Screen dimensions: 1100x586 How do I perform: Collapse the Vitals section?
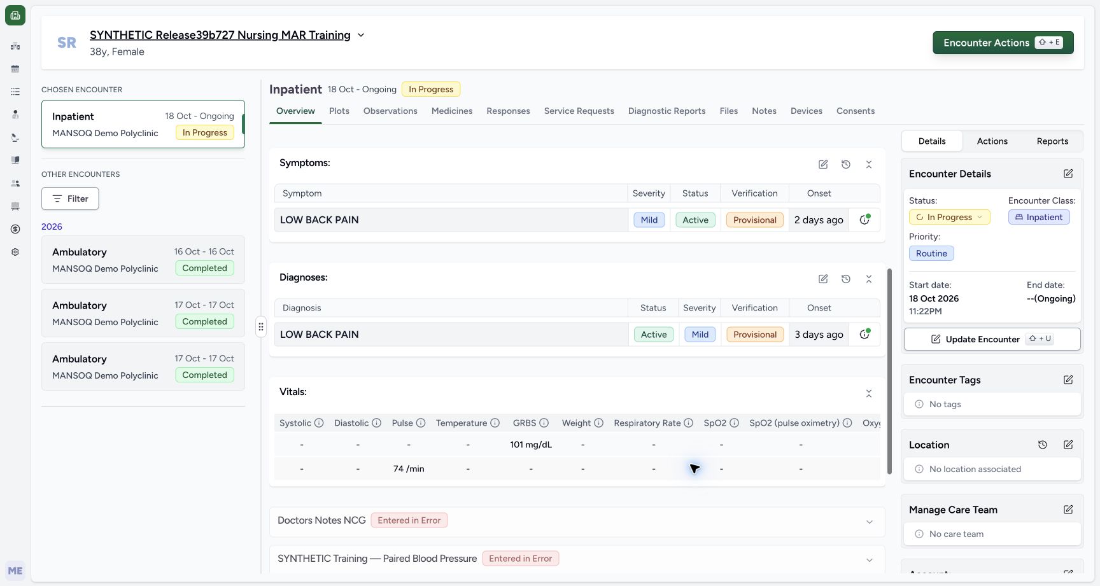(869, 393)
